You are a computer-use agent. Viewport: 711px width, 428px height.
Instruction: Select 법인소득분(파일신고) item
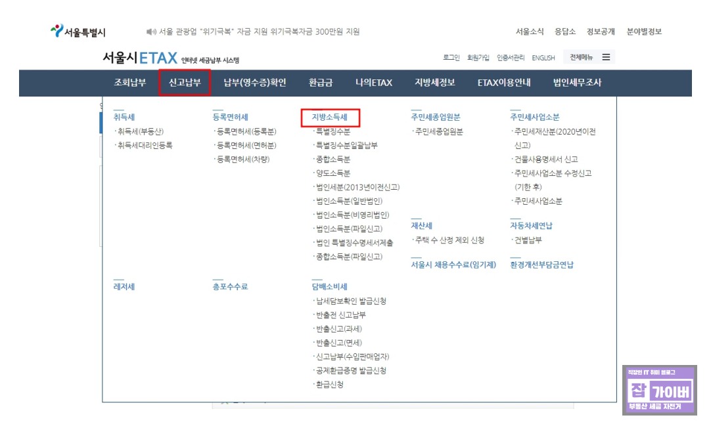point(349,228)
